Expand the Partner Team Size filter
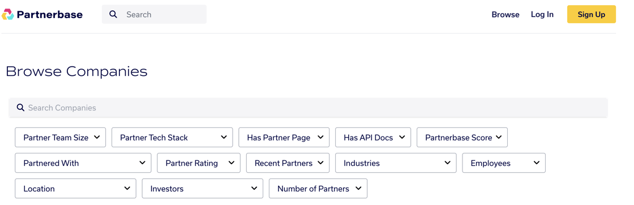This screenshot has height=205, width=634. pyautogui.click(x=60, y=138)
